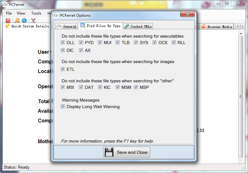The height and width of the screenshot is (173, 248).
Task: Click the F1 help information text
Action: [107, 141]
